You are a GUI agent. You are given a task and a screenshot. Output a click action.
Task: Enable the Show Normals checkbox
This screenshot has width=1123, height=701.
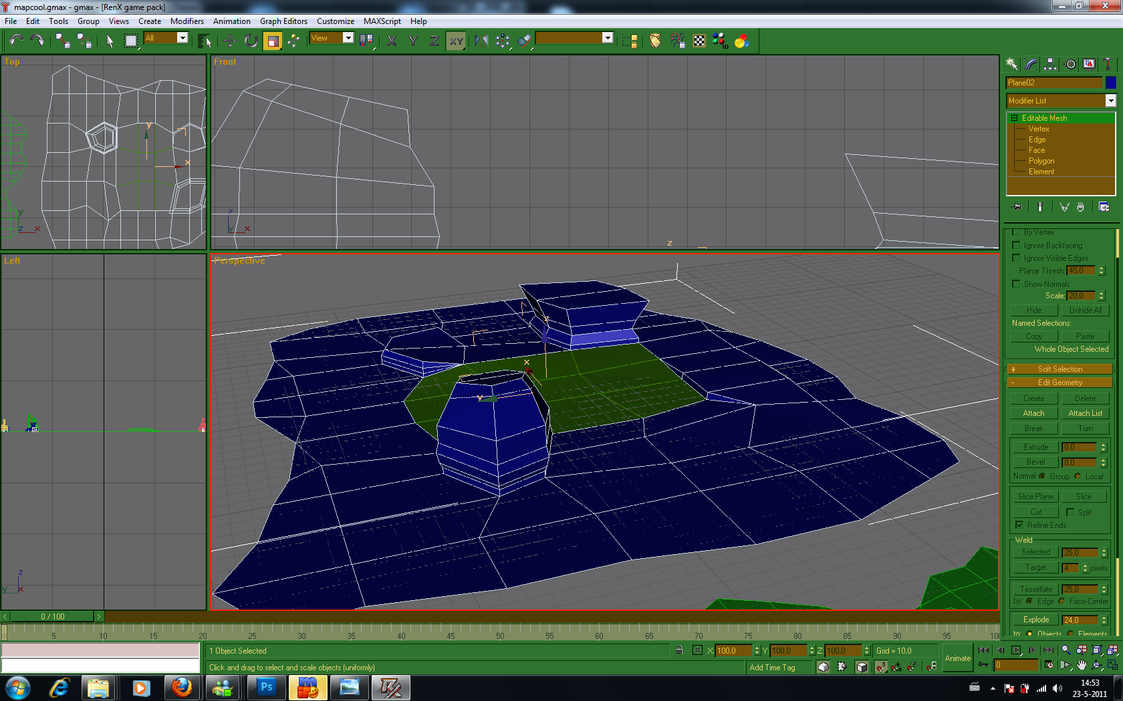click(x=1016, y=284)
